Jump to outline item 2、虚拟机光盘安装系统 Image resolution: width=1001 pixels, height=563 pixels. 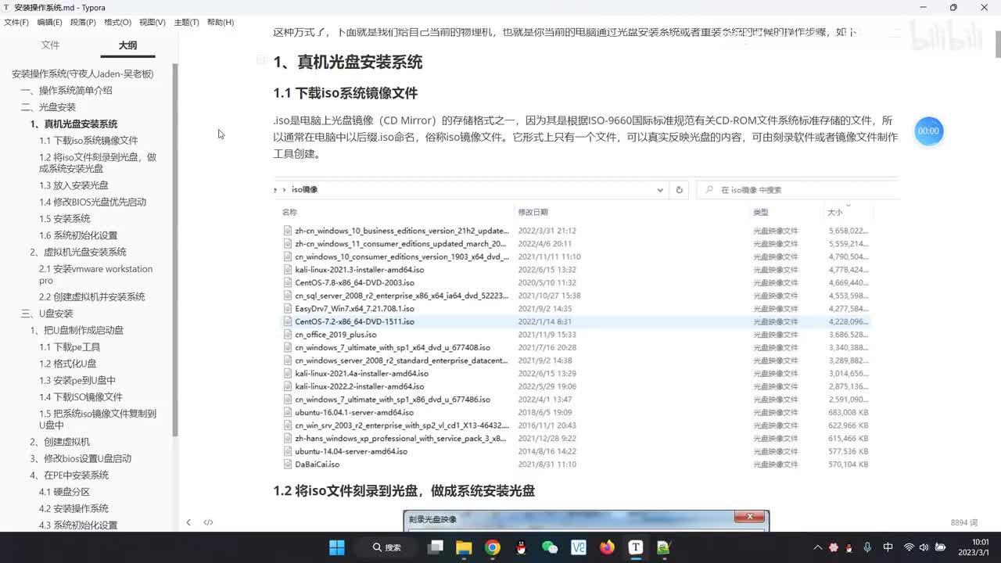pos(78,252)
